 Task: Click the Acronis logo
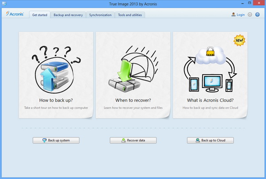[x=15, y=14]
